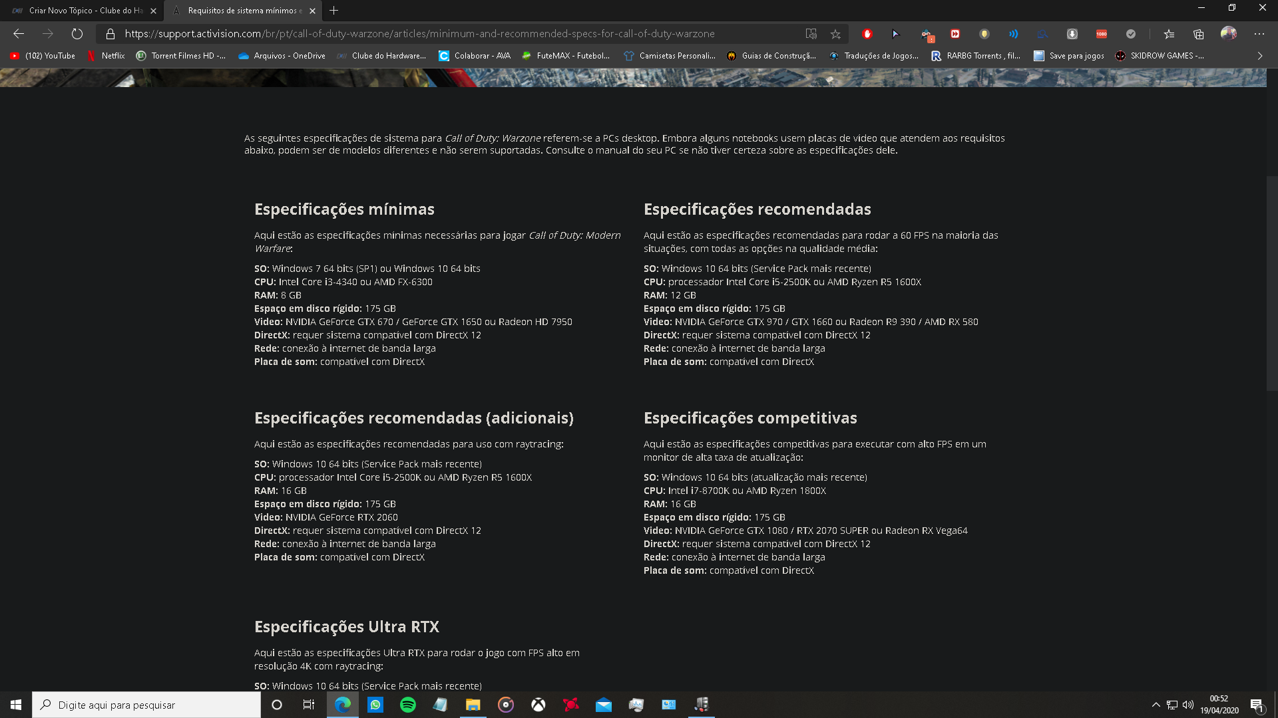The height and width of the screenshot is (718, 1278).
Task: Open the clock and calendar flyout
Action: 1219,705
